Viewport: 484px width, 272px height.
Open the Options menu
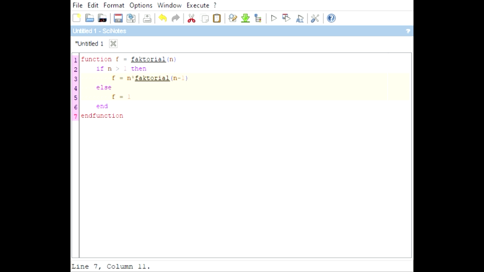click(x=141, y=5)
